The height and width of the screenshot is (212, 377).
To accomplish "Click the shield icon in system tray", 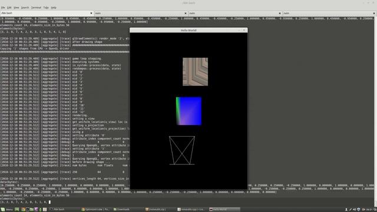I will 358,210.
